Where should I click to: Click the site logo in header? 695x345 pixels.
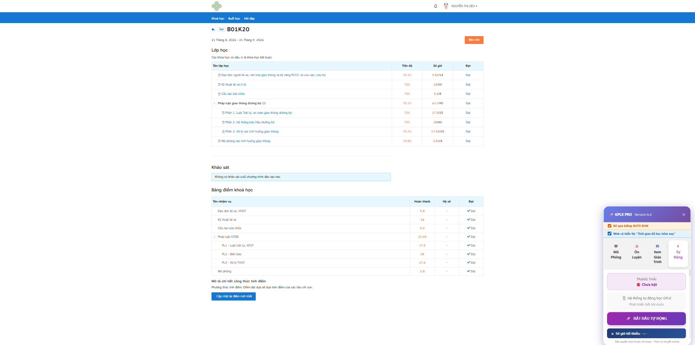(216, 6)
